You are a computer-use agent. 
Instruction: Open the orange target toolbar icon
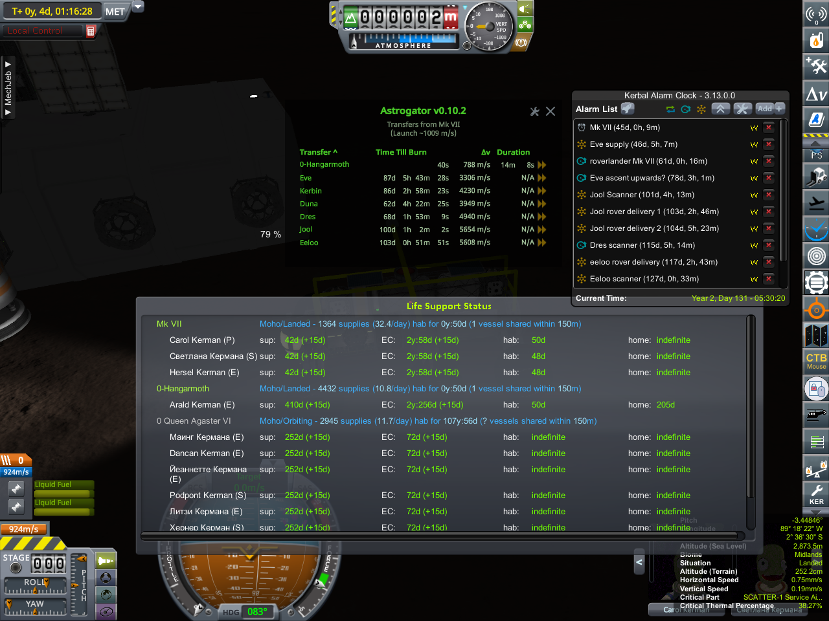pos(816,310)
